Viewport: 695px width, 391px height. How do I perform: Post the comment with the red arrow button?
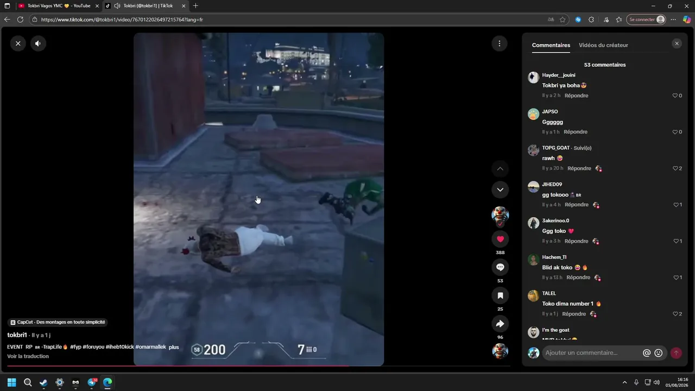(x=676, y=353)
